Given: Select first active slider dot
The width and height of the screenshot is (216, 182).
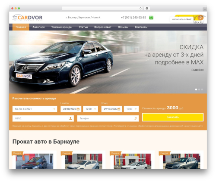Looking at the screenshot, I should point(196,89).
